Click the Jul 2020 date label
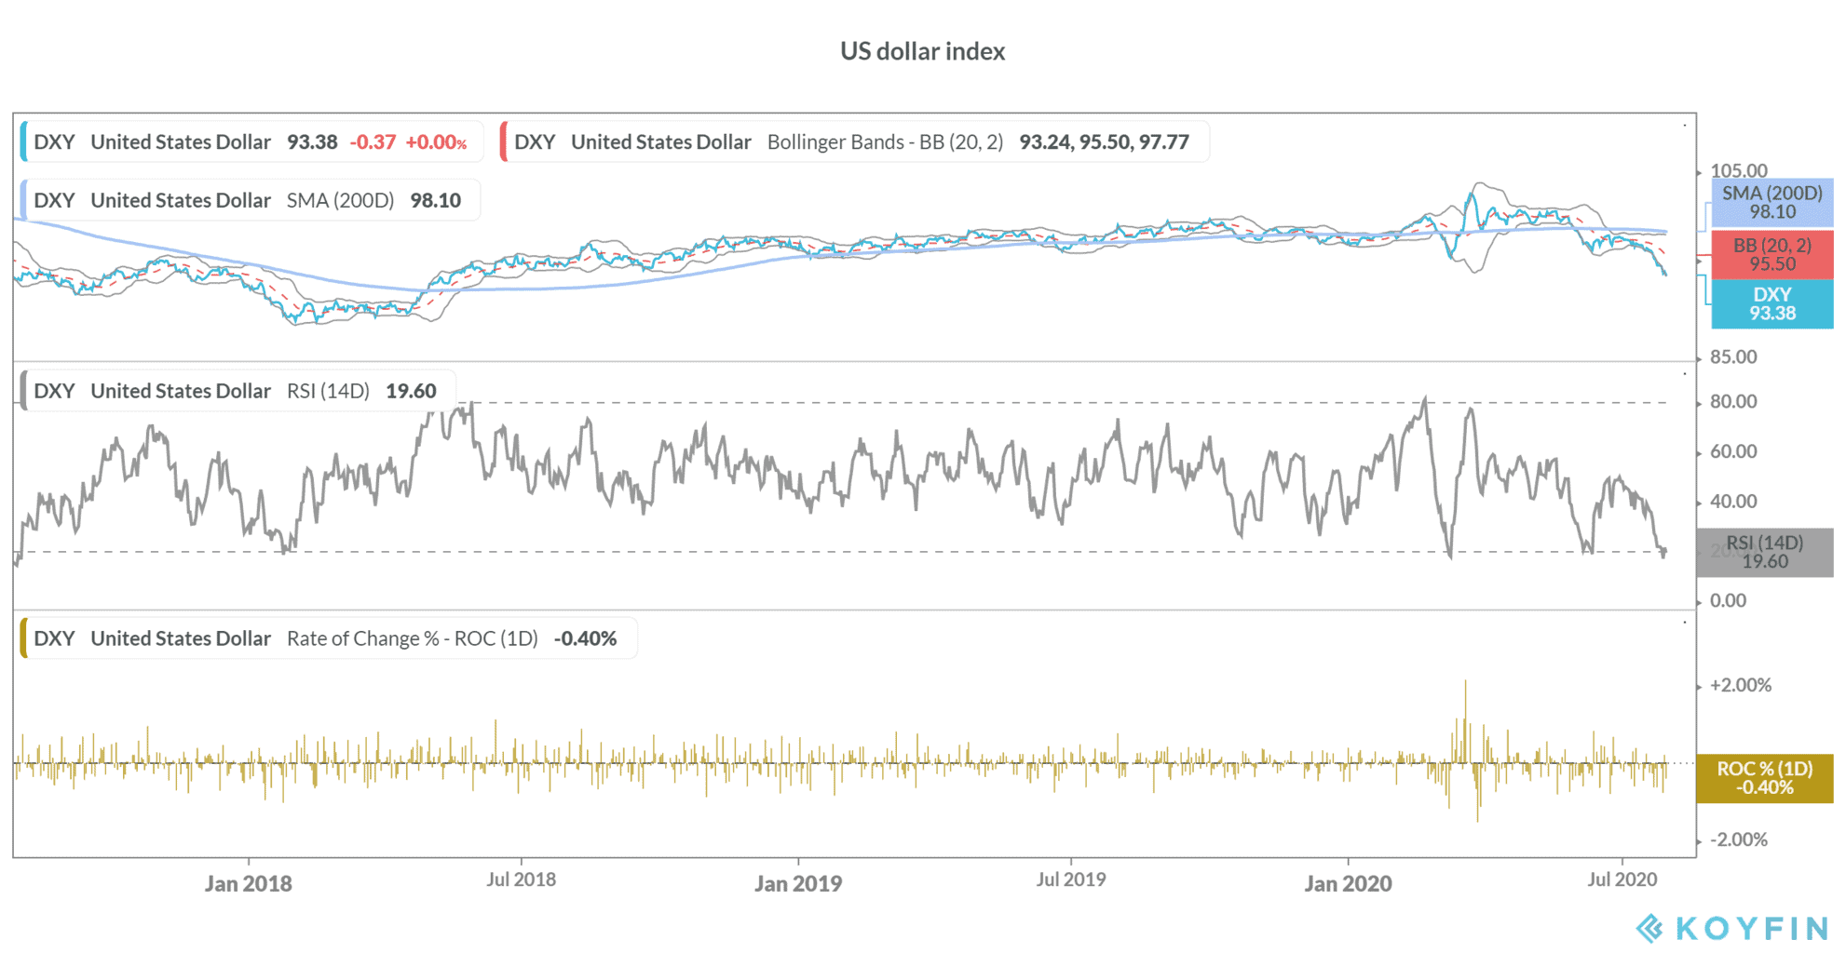Image resolution: width=1846 pixels, height=953 pixels. point(1622,879)
